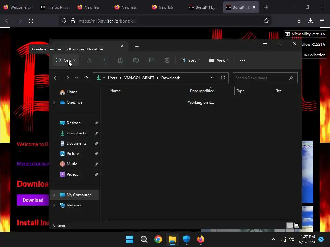Select My Computer in the sidebar
This screenshot has height=247, width=330.
click(x=79, y=195)
